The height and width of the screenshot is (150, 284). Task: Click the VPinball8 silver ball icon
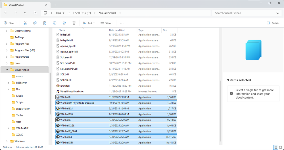point(58,97)
